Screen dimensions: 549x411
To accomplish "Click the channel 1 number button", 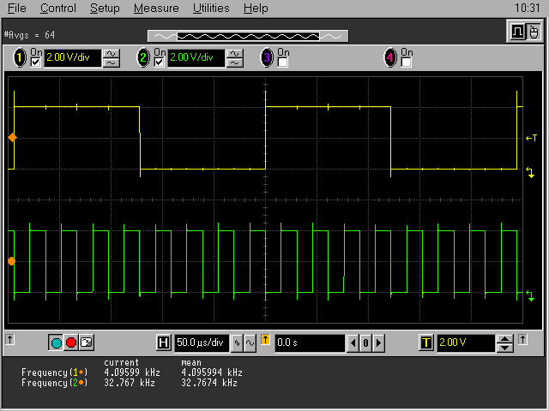I will 20,58.
